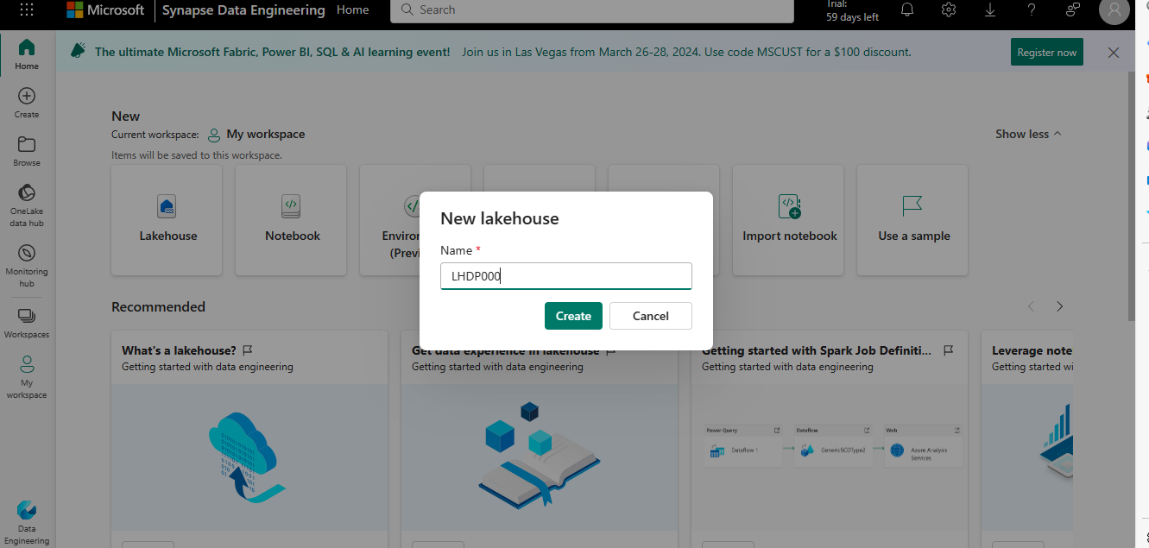Image resolution: width=1149 pixels, height=548 pixels.
Task: Click the feedback icon in header
Action: 1073,10
